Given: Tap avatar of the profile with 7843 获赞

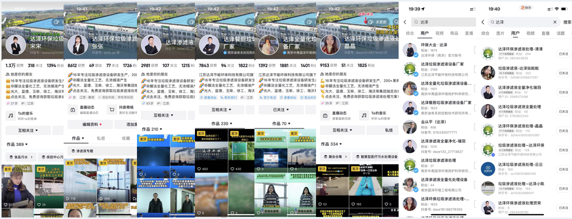Looking at the screenshot, I should (x=209, y=45).
